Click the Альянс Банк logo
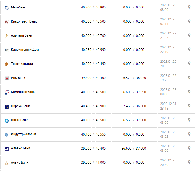The image size is (196, 171). (x=7, y=148)
